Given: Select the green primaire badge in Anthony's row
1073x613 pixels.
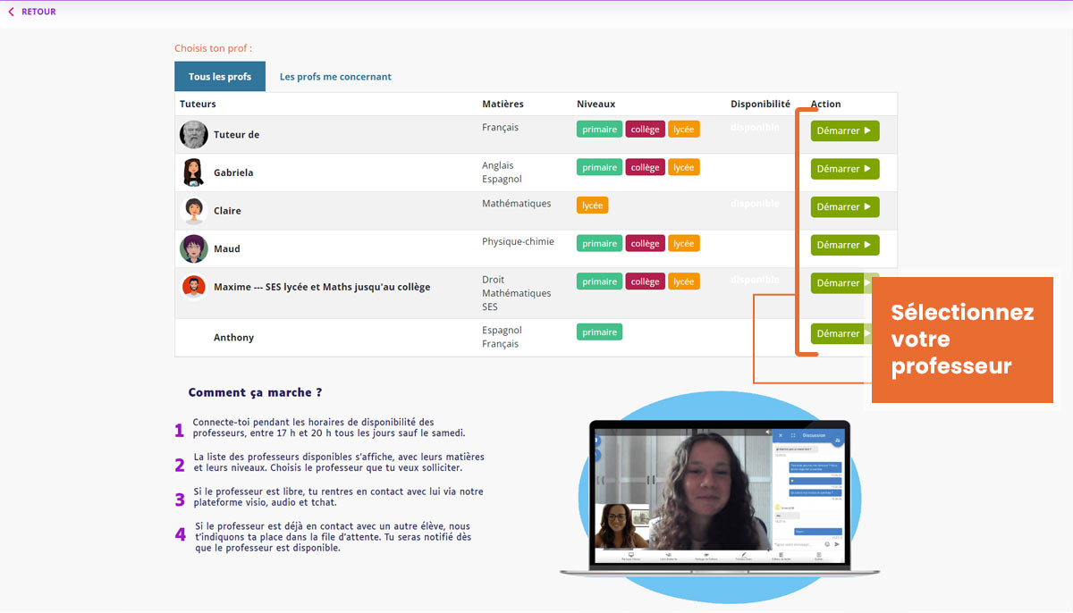Looking at the screenshot, I should click(599, 332).
